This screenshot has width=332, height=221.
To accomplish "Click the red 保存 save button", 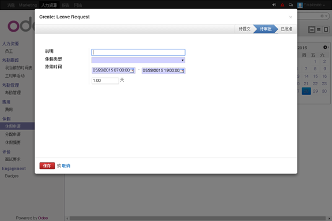I will [47, 166].
